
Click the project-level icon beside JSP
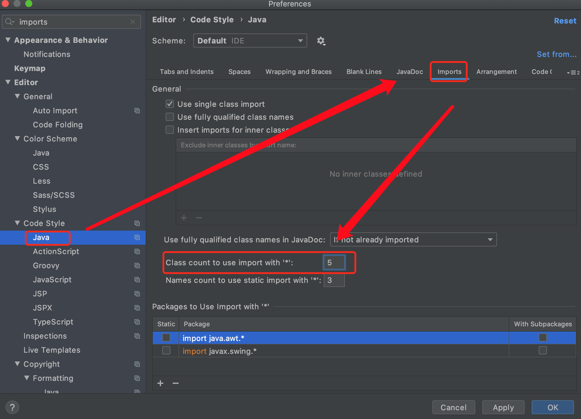coord(137,294)
